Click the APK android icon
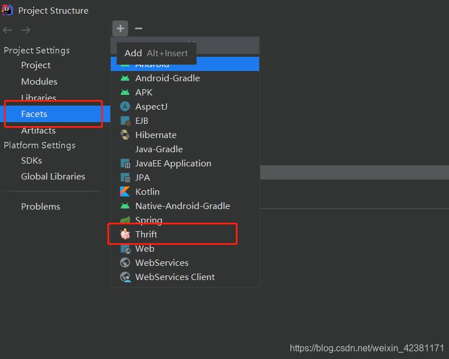Image resolution: width=449 pixels, height=359 pixels. tap(125, 93)
